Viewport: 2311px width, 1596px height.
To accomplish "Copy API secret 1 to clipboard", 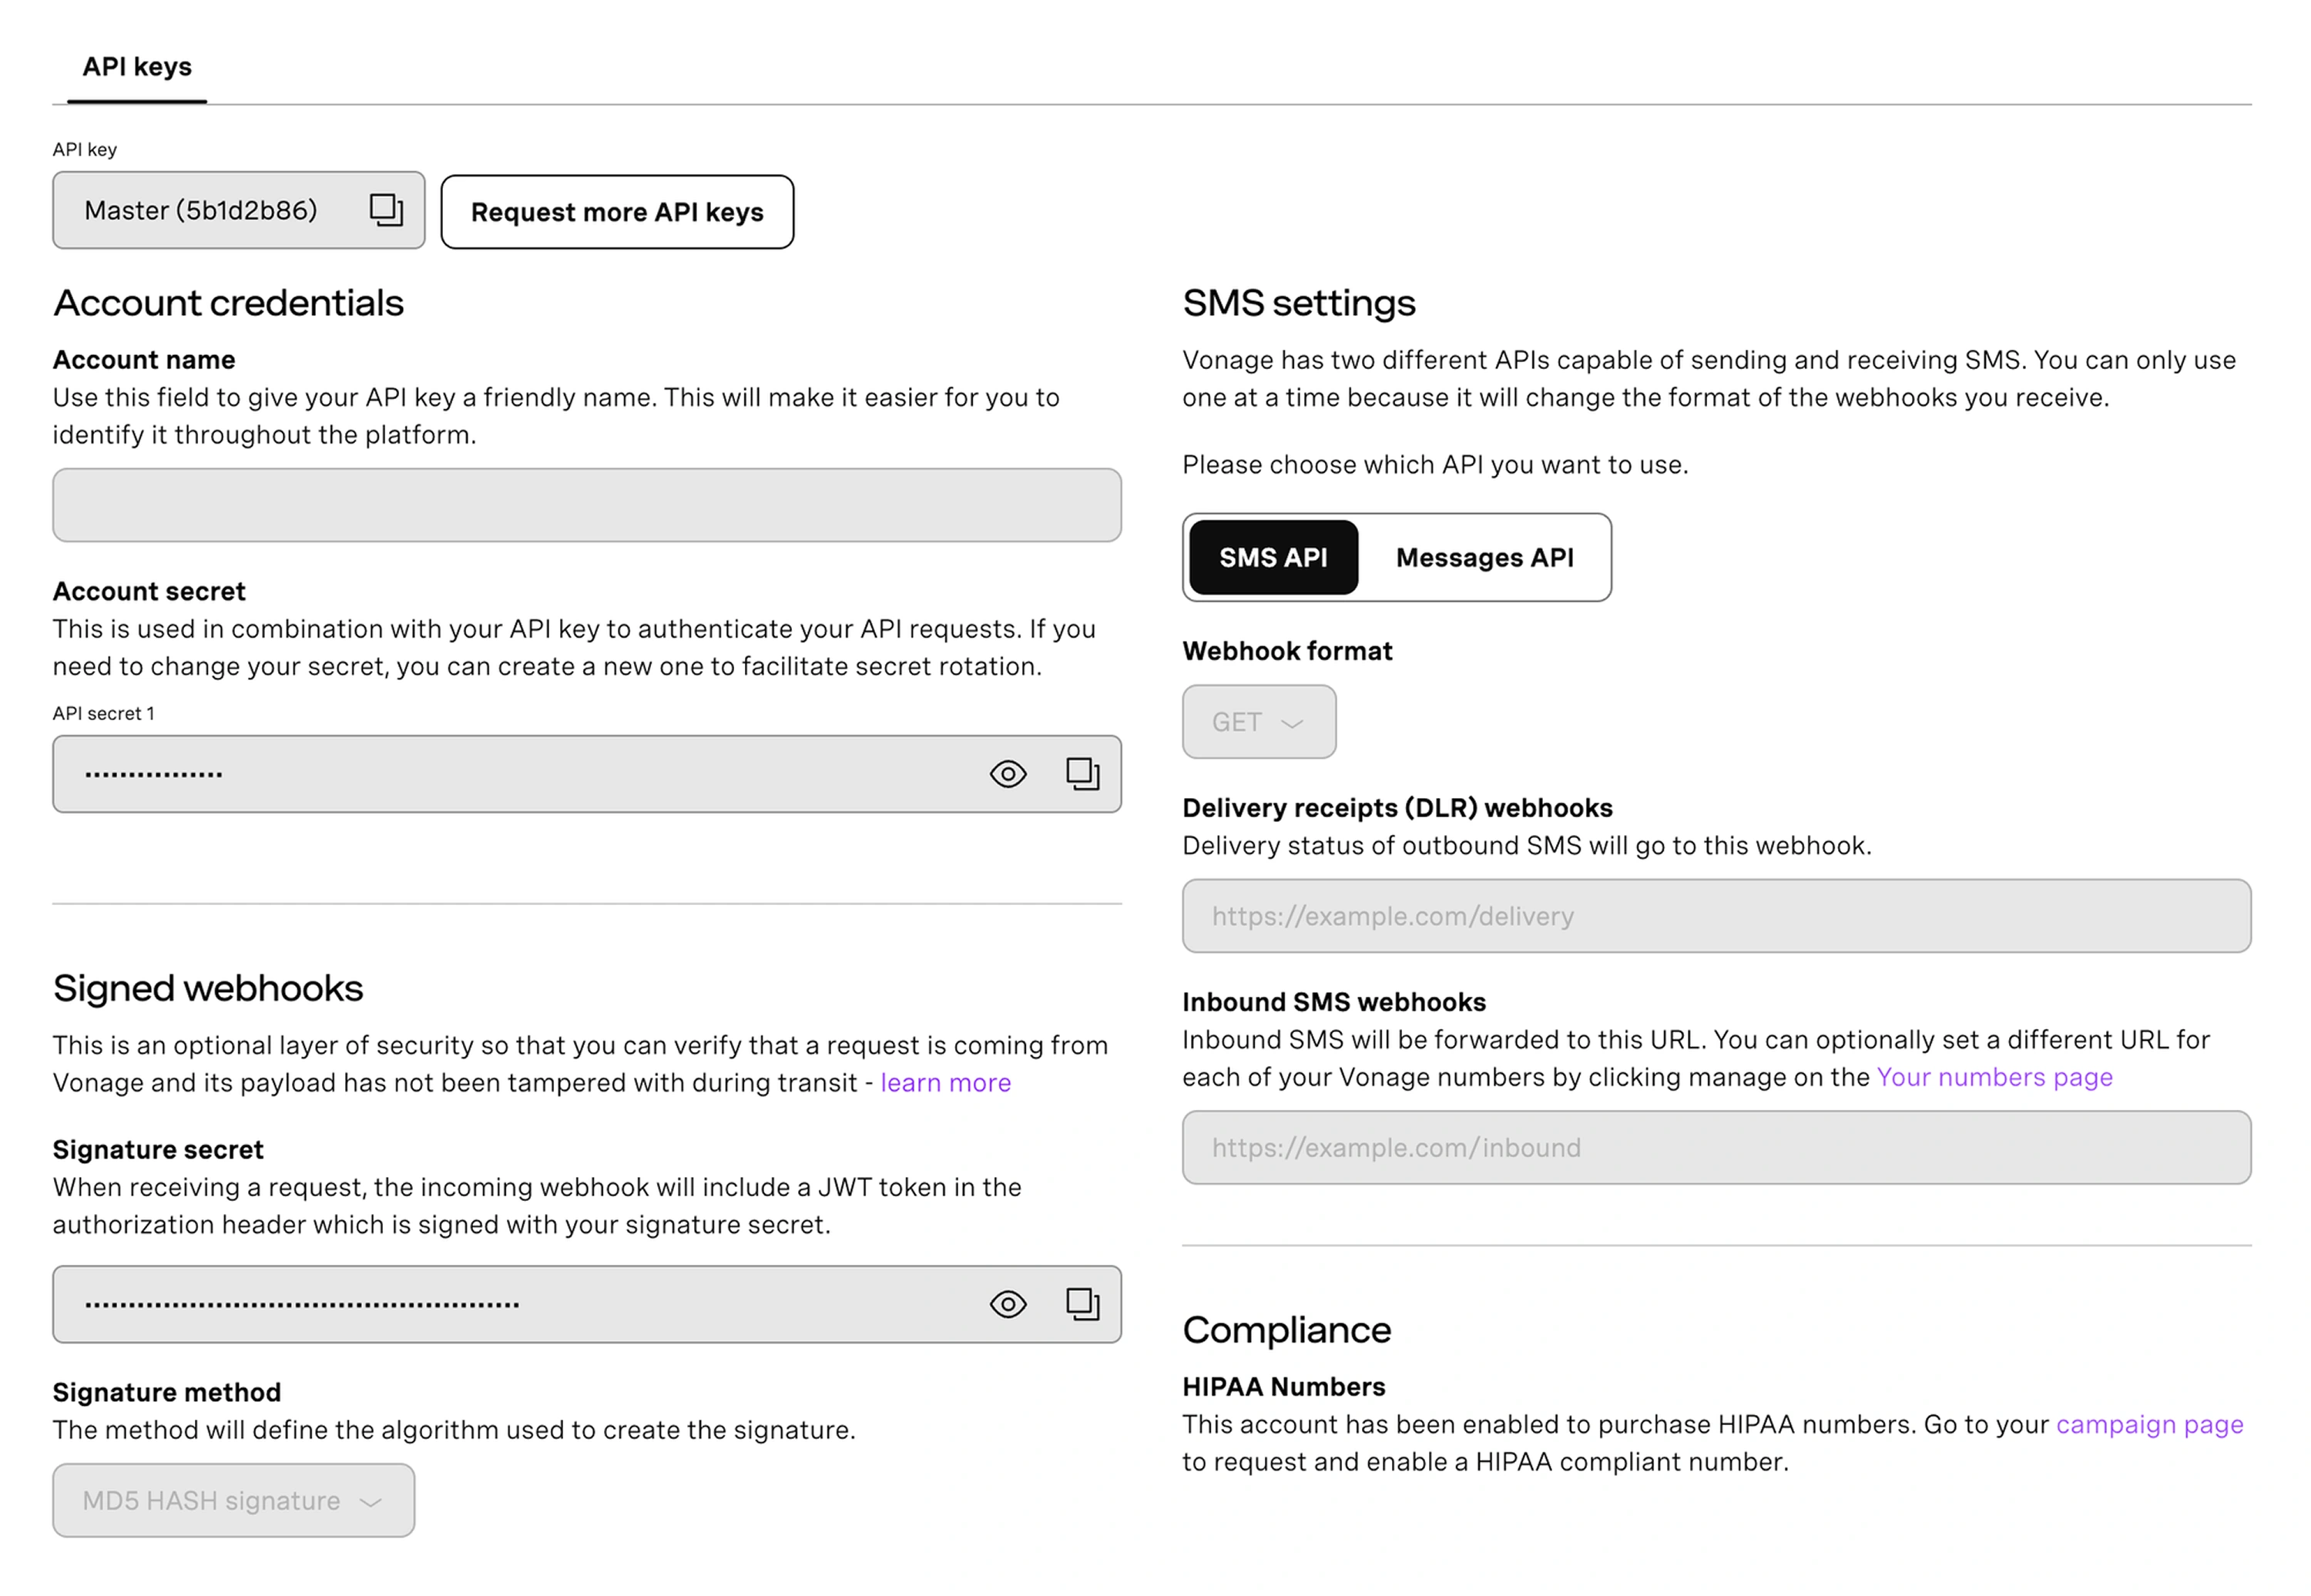I will (1082, 774).
